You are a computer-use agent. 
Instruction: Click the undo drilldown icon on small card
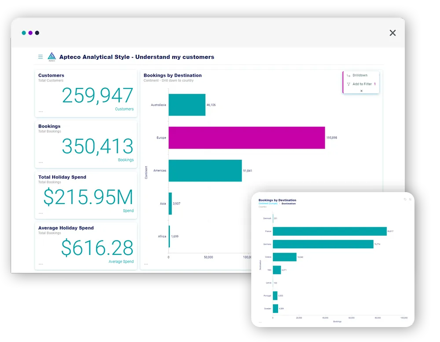[405, 199]
